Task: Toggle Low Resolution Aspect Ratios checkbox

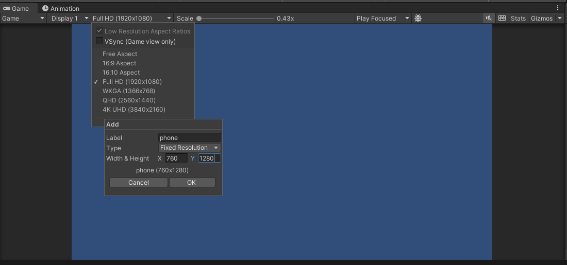Action: pos(99,31)
